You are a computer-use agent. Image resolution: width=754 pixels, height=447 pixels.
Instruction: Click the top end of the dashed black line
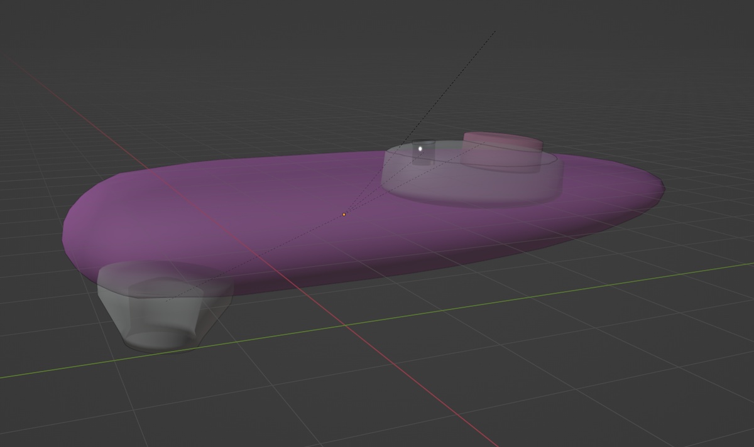pyautogui.click(x=495, y=31)
